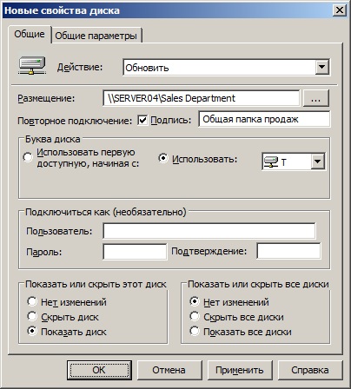This screenshot has height=389, width=351.
Task: Select the Общие tab
Action: 30,34
